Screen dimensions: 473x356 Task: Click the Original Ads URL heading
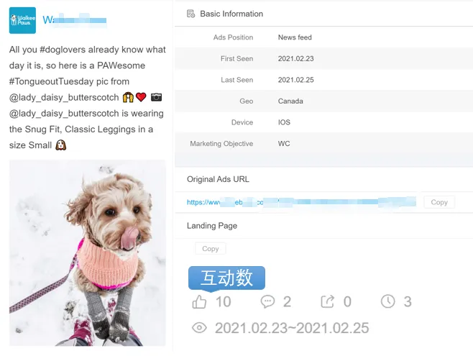click(x=218, y=179)
